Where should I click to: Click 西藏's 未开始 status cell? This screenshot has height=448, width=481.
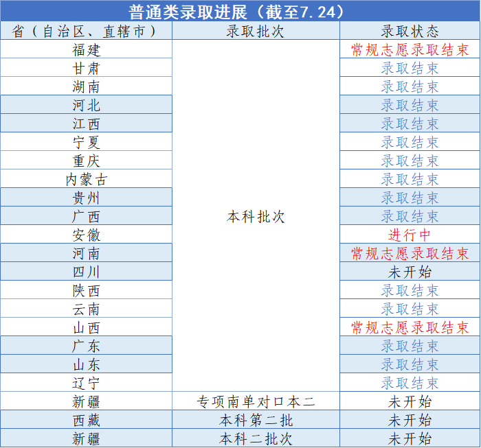coord(410,420)
